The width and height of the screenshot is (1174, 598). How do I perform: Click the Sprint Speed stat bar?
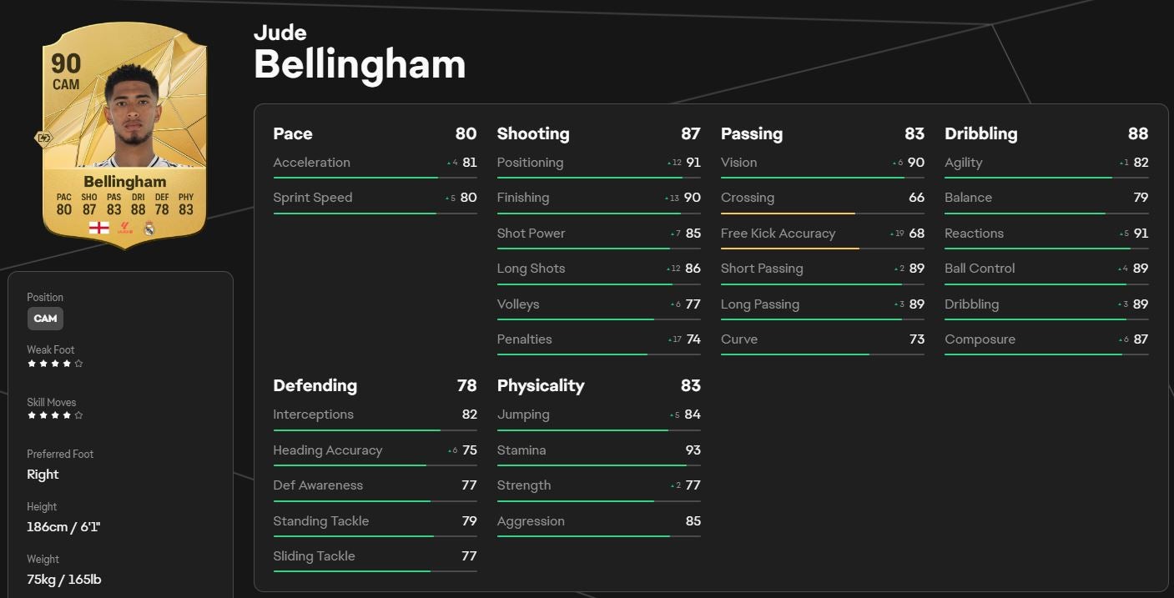[375, 214]
